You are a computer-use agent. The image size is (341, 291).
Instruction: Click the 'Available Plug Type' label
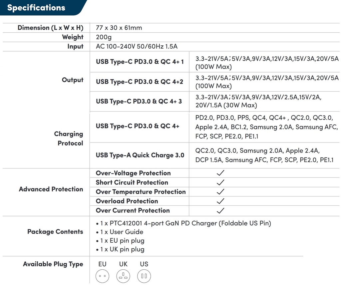[53, 264]
